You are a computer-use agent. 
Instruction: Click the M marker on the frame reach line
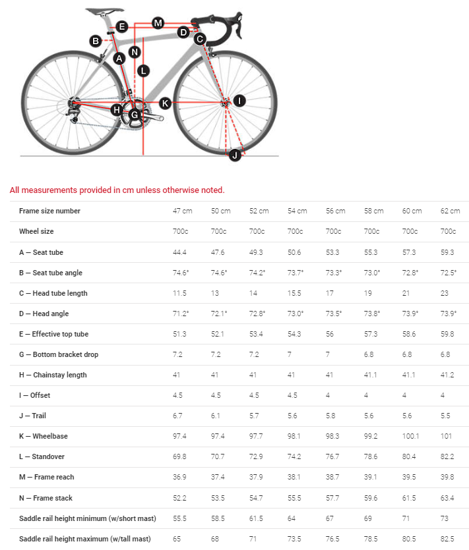(158, 23)
